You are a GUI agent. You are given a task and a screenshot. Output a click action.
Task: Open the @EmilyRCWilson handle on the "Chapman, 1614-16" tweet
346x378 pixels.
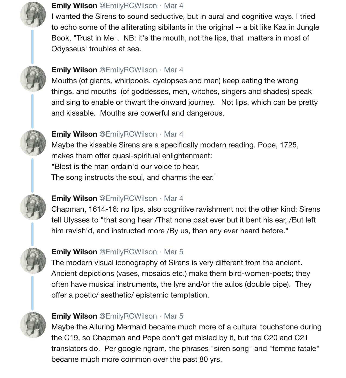tap(128, 198)
